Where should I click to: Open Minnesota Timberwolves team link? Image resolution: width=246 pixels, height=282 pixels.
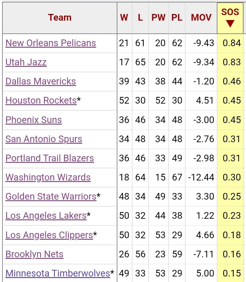(58, 273)
